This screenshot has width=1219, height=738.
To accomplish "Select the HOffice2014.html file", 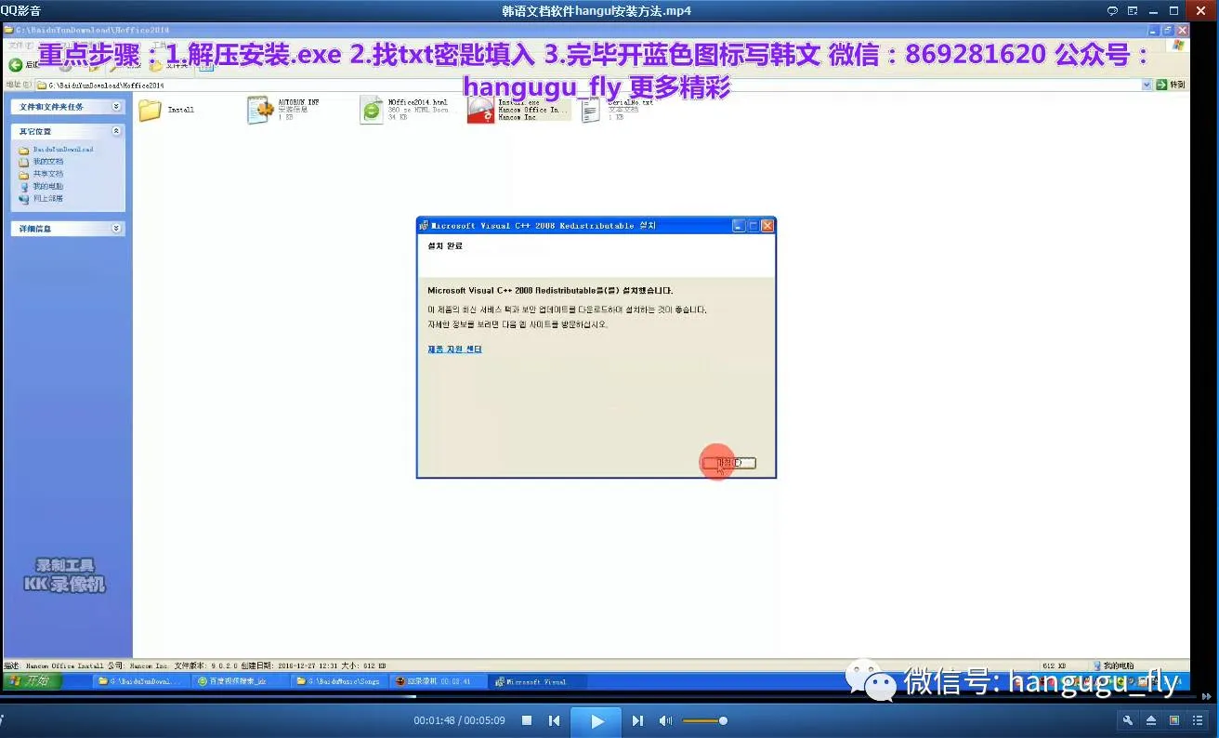I will click(x=405, y=110).
